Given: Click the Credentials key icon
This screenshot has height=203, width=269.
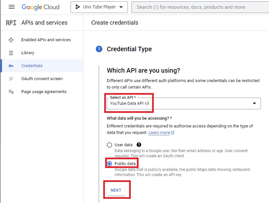Looking at the screenshot, I should click(11, 66).
